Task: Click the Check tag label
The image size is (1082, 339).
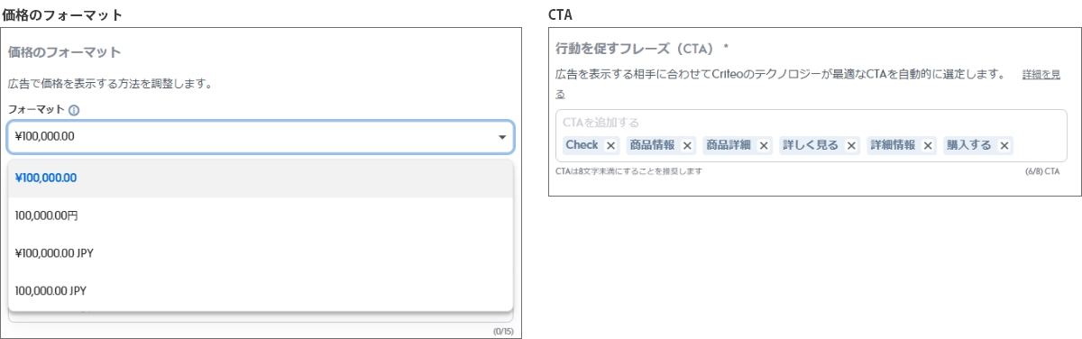Action: tap(582, 145)
